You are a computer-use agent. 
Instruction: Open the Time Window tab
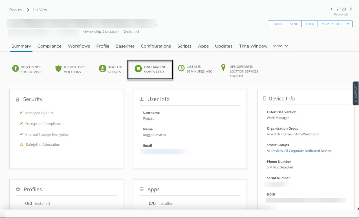(x=253, y=46)
